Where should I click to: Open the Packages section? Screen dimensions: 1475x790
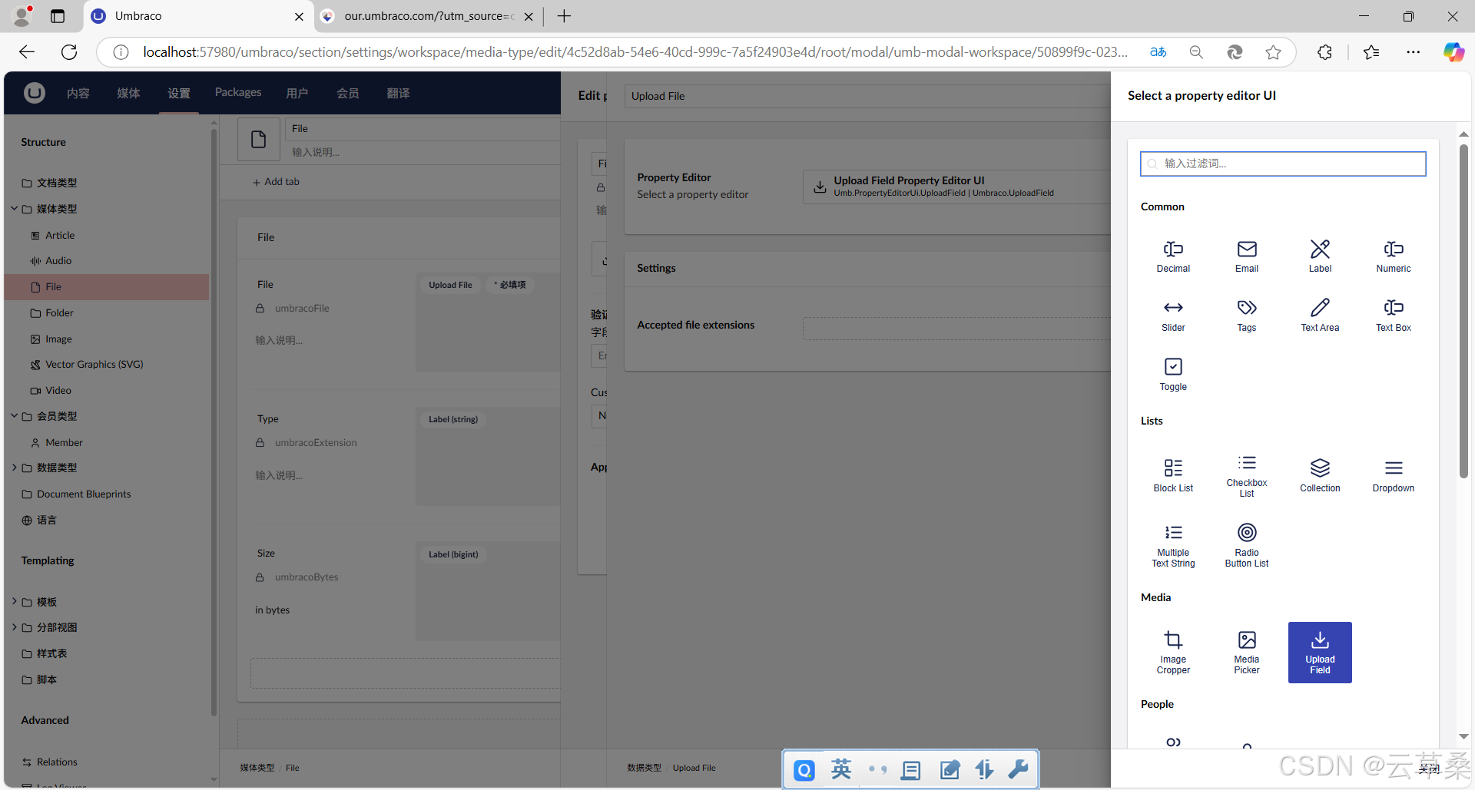(238, 92)
